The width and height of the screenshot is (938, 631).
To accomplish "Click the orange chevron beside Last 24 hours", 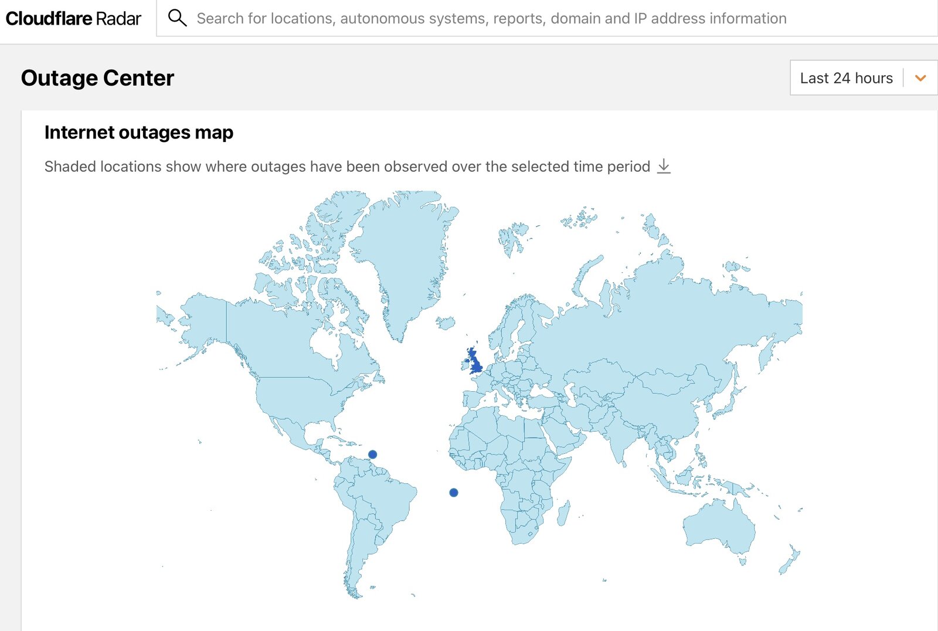I will tap(920, 78).
